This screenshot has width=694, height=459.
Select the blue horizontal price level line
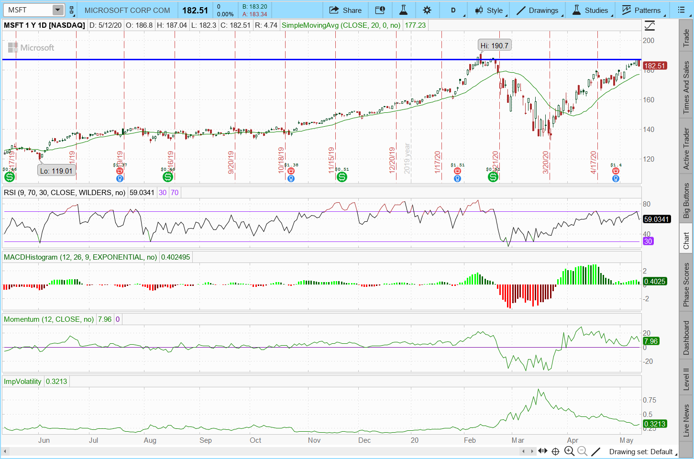(x=321, y=59)
